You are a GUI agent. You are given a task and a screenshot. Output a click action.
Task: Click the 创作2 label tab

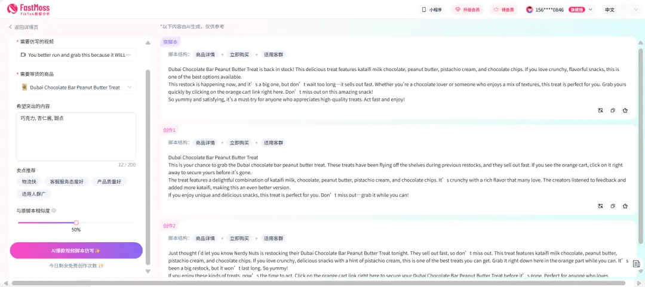[x=169, y=226]
